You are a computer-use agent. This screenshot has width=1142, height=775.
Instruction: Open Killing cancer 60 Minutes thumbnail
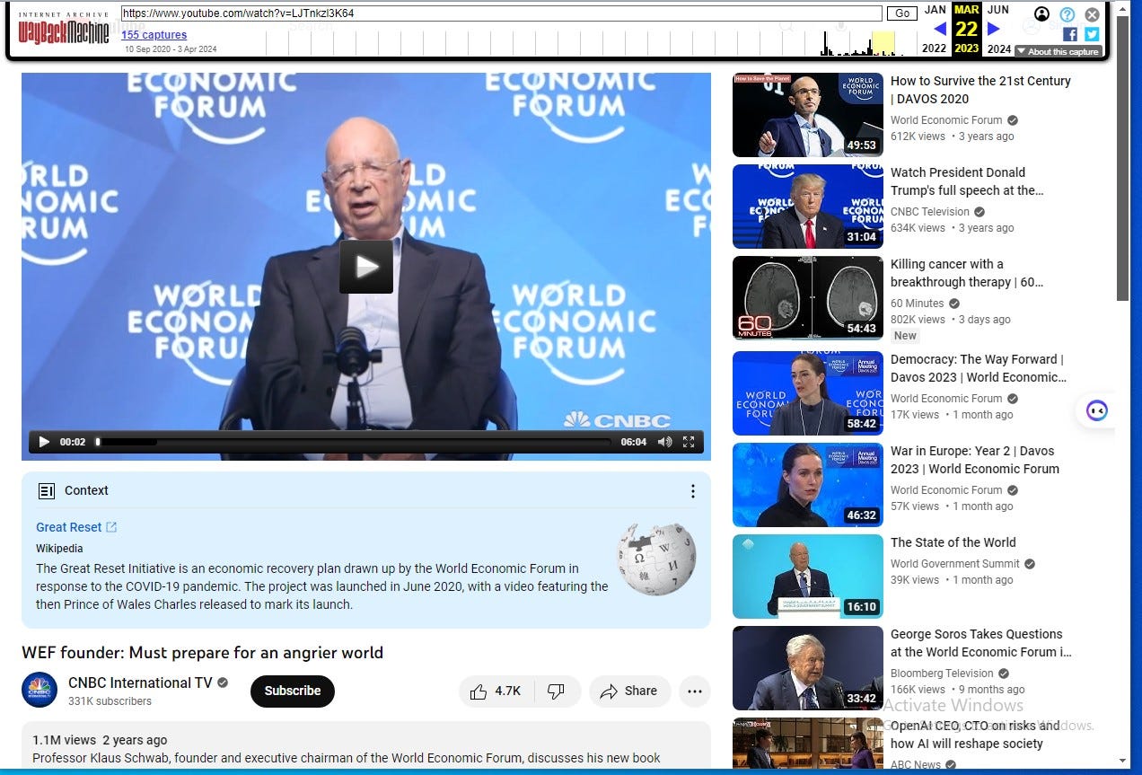pyautogui.click(x=807, y=298)
